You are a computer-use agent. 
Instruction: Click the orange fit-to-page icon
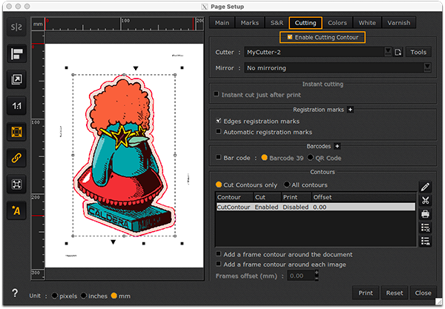point(16,132)
